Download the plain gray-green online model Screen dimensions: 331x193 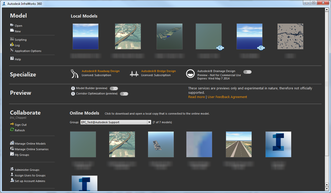[x=83, y=144]
